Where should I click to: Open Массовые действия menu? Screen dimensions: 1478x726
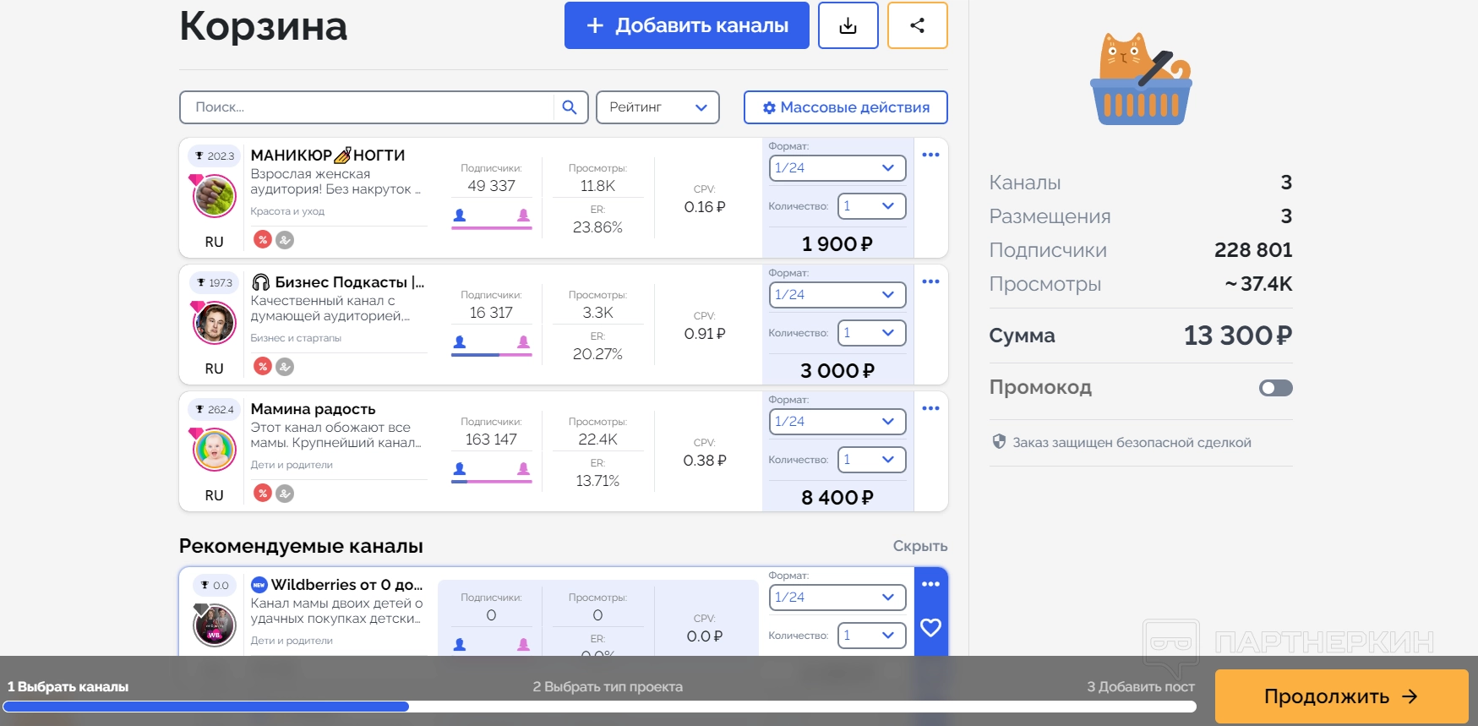[x=846, y=107]
